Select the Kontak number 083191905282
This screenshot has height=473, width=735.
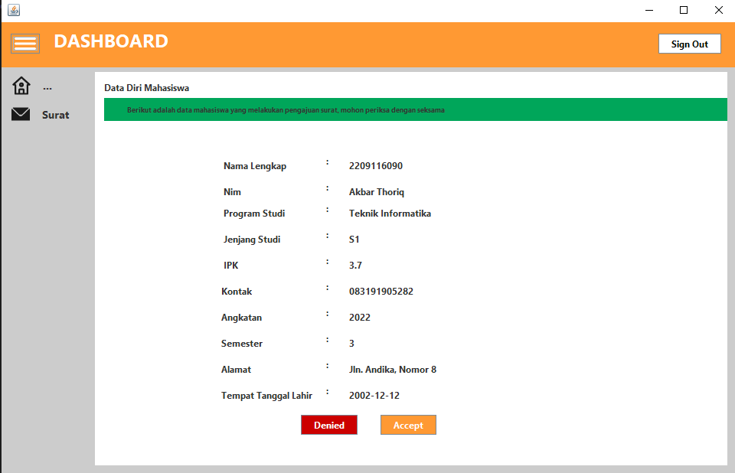pos(386,291)
